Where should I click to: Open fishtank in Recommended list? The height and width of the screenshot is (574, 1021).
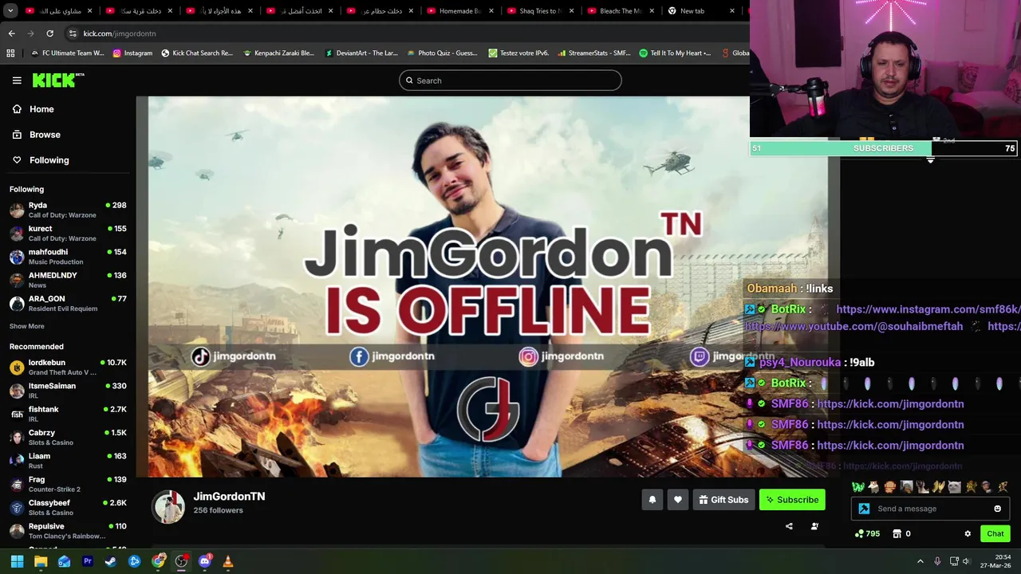tap(67, 414)
